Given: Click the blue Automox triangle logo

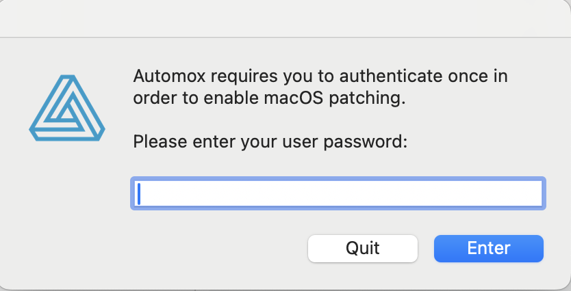Looking at the screenshot, I should click(67, 108).
